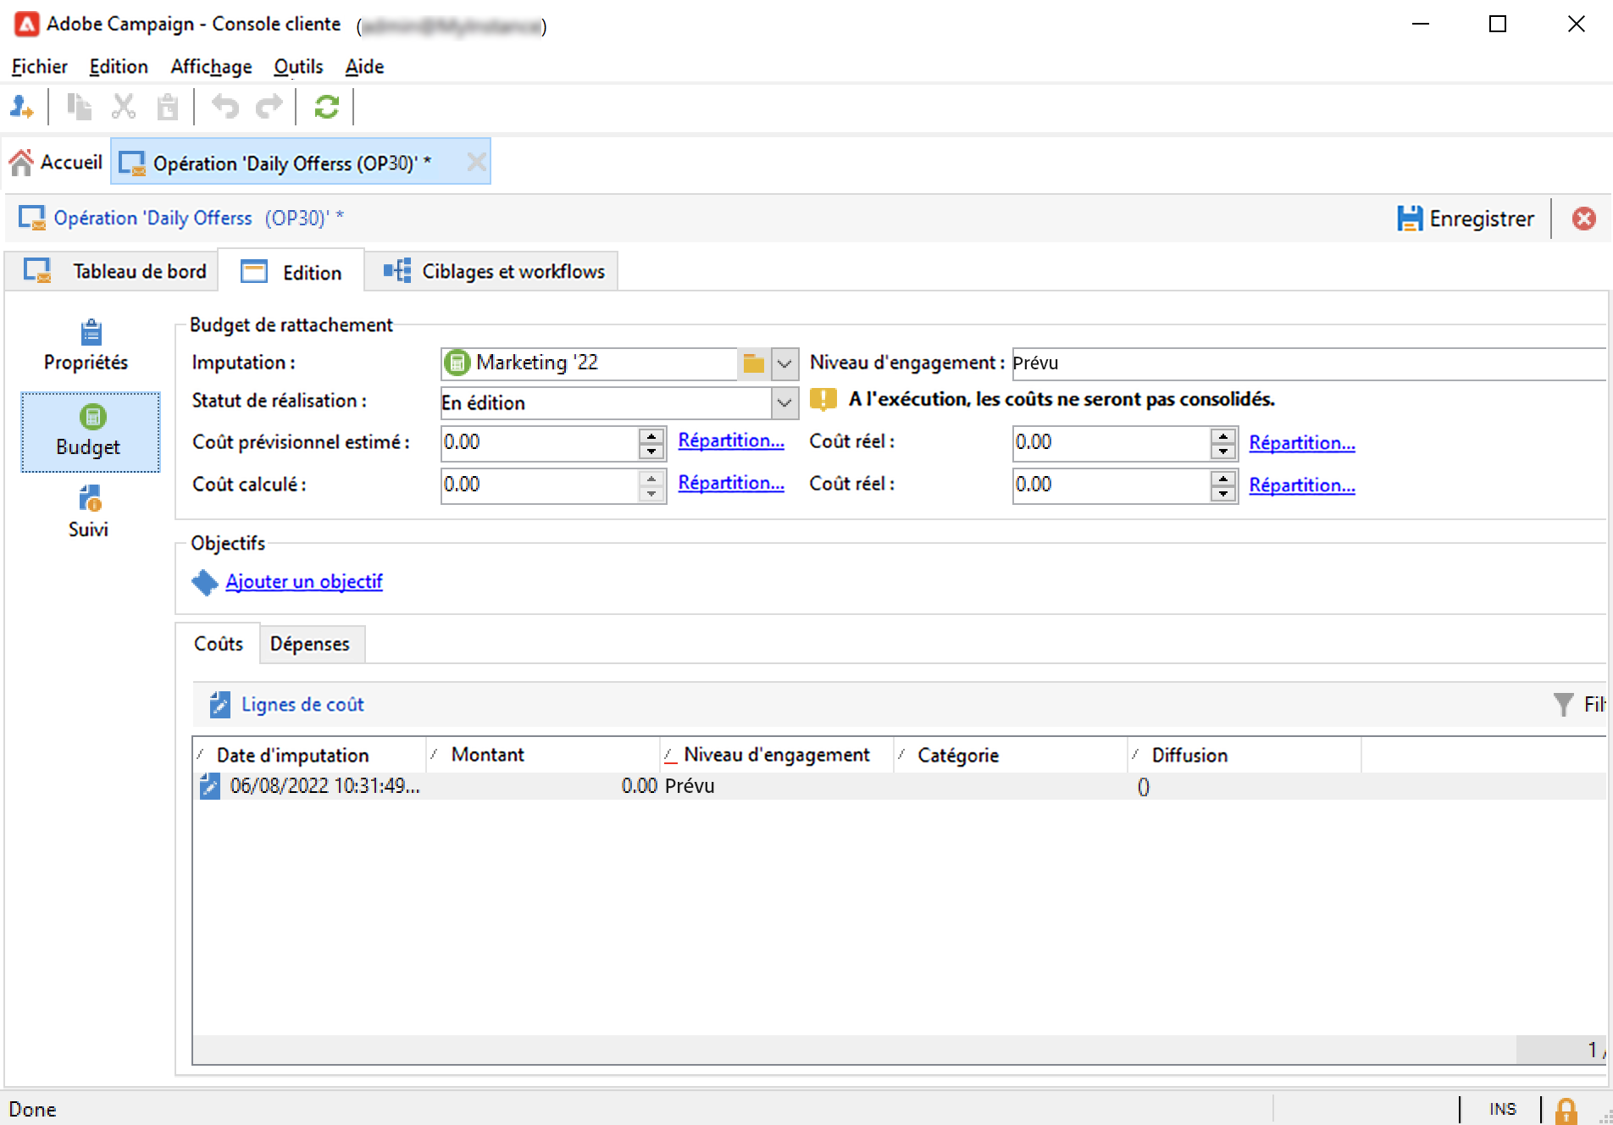Switch to the Tableau de bord tab
The height and width of the screenshot is (1125, 1613).
(113, 271)
